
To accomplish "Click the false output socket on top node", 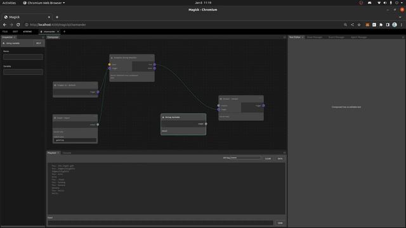I will tap(155, 68).
